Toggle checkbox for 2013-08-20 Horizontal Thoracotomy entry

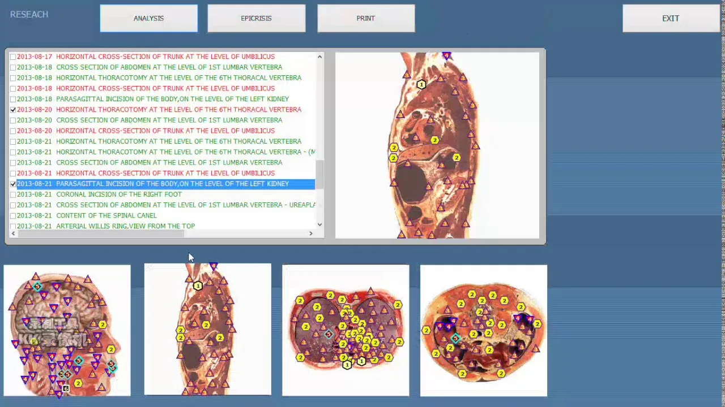(13, 110)
